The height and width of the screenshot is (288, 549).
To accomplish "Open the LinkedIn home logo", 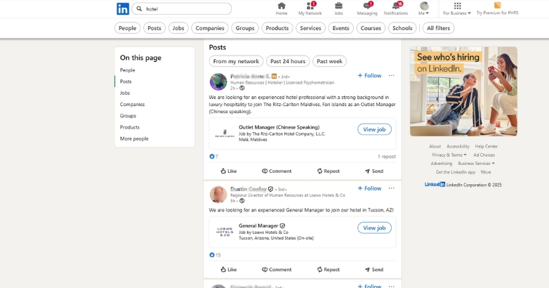I will [x=123, y=8].
